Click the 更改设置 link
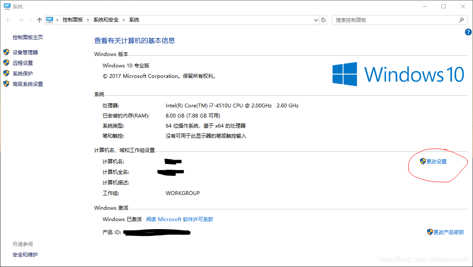Viewport: 473px width, 267px height. (x=436, y=162)
